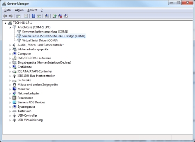
Task: Click the Disable device toolbar icon
Action: [x=66, y=16]
